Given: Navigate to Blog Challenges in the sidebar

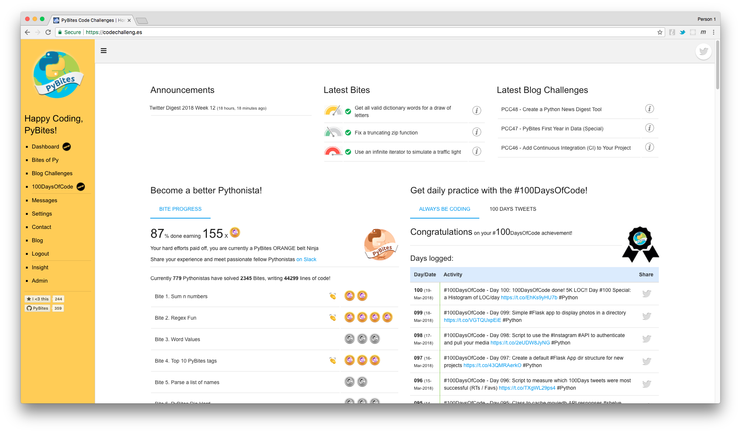Looking at the screenshot, I should (52, 173).
